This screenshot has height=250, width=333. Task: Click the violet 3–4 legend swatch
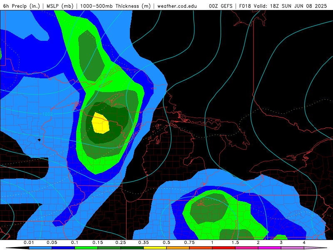(x=293, y=248)
